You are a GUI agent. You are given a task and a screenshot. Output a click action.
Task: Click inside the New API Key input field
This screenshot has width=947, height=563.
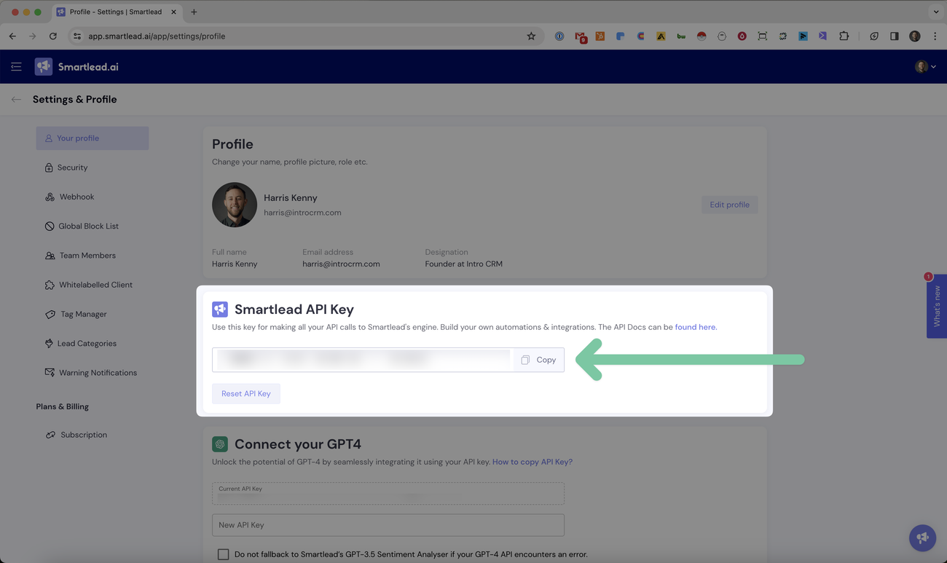[x=388, y=524]
